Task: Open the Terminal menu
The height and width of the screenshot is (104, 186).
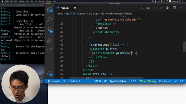Action: [42, 1]
